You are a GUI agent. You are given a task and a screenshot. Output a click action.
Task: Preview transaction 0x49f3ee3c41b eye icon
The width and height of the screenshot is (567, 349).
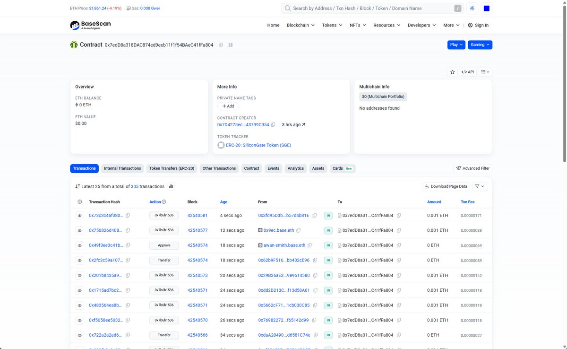[x=79, y=245]
